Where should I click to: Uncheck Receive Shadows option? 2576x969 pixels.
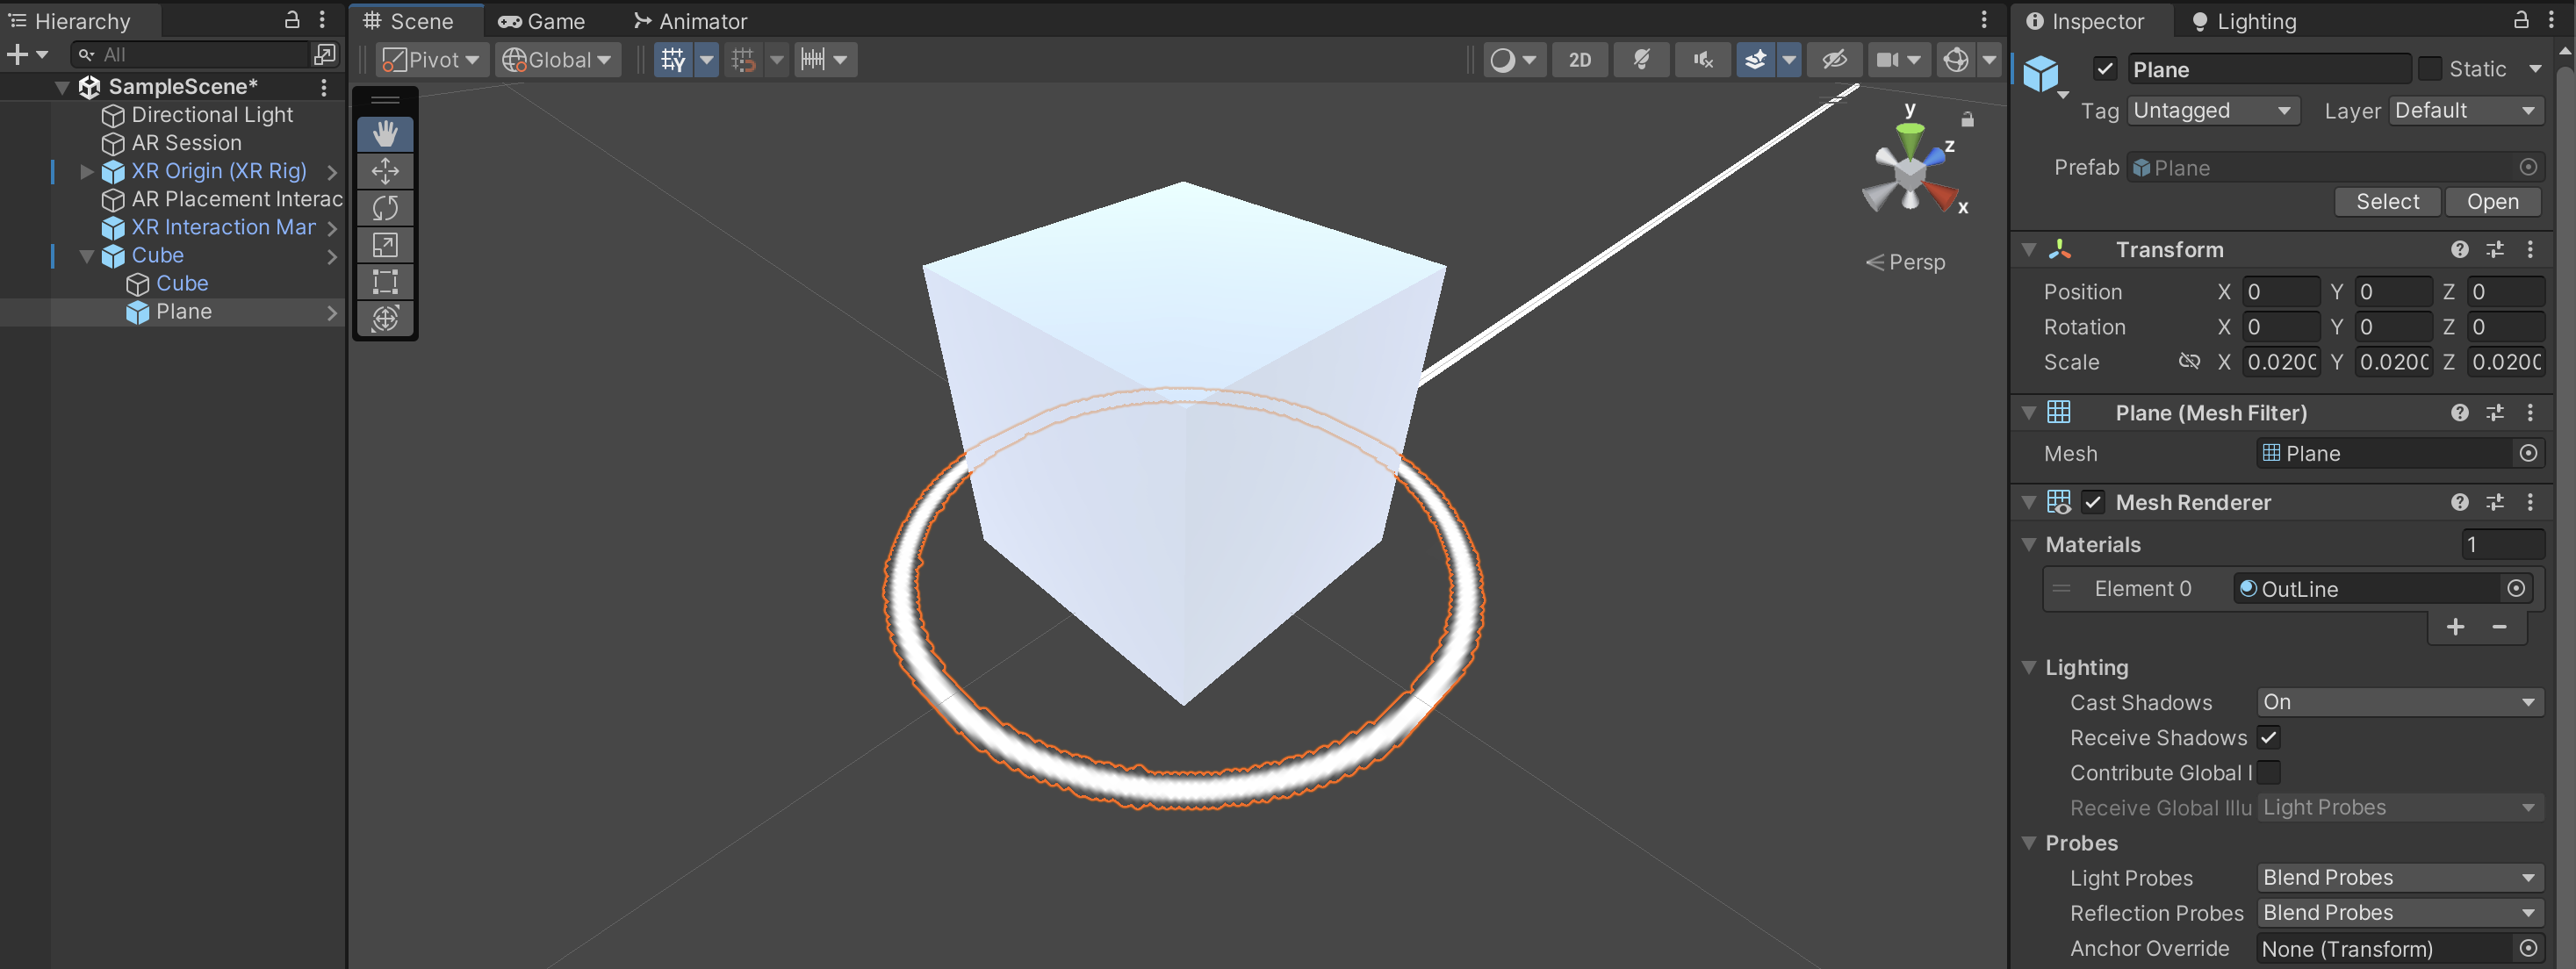click(2268, 738)
